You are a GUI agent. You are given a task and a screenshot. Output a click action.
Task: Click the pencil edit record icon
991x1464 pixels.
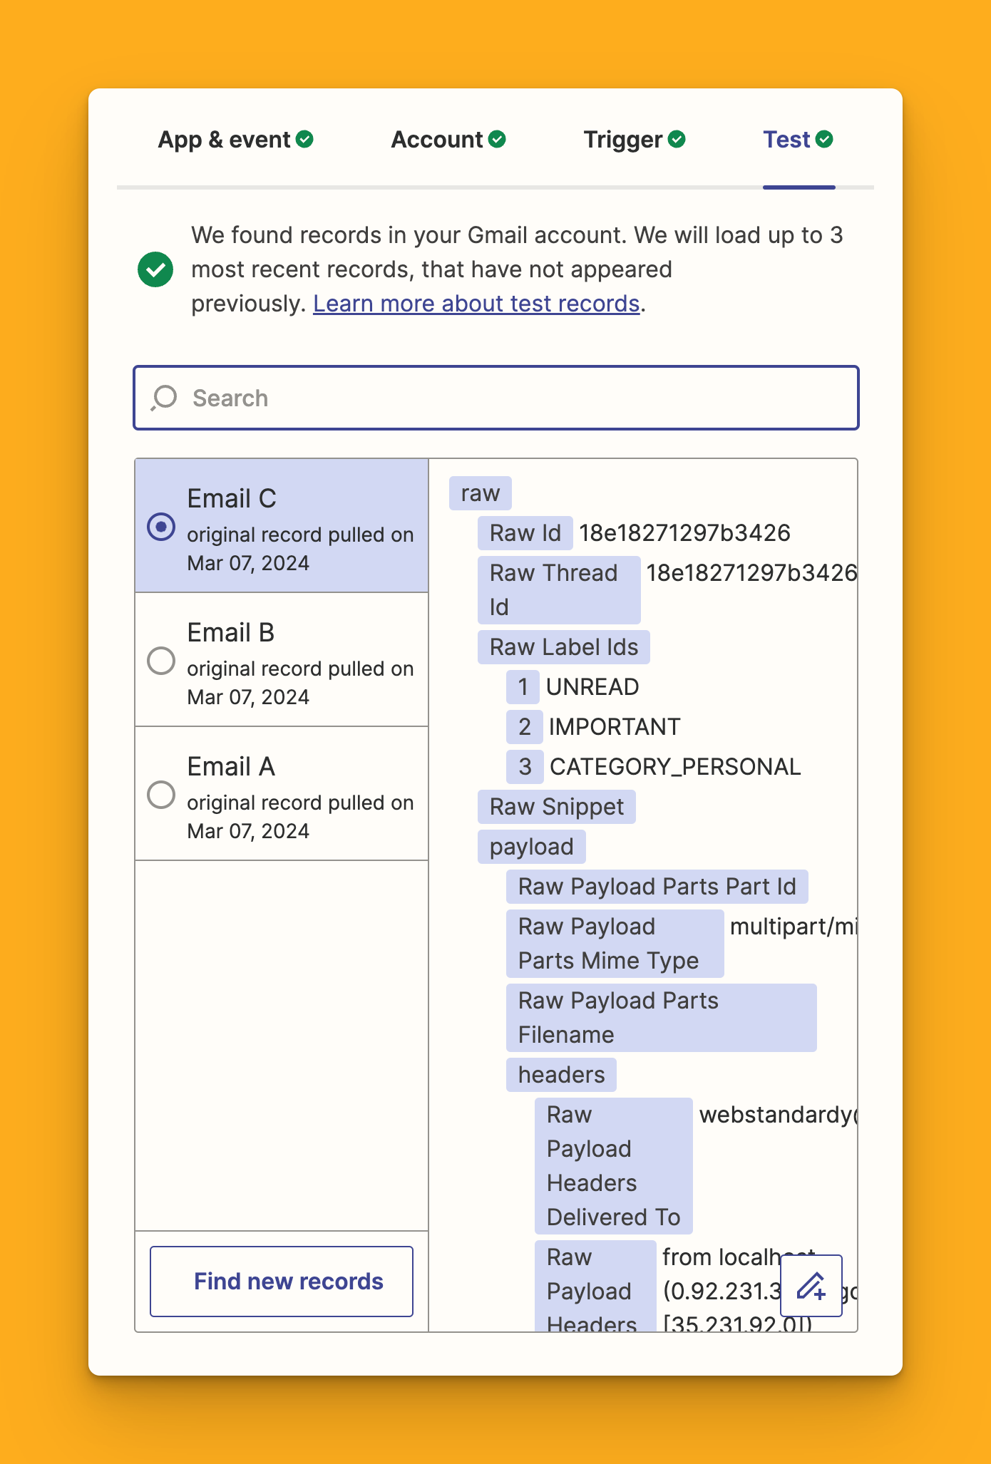pos(811,1286)
